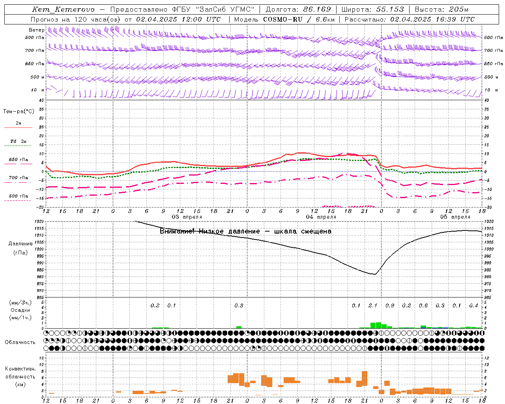Click the '05 апреля' date label

455,217
